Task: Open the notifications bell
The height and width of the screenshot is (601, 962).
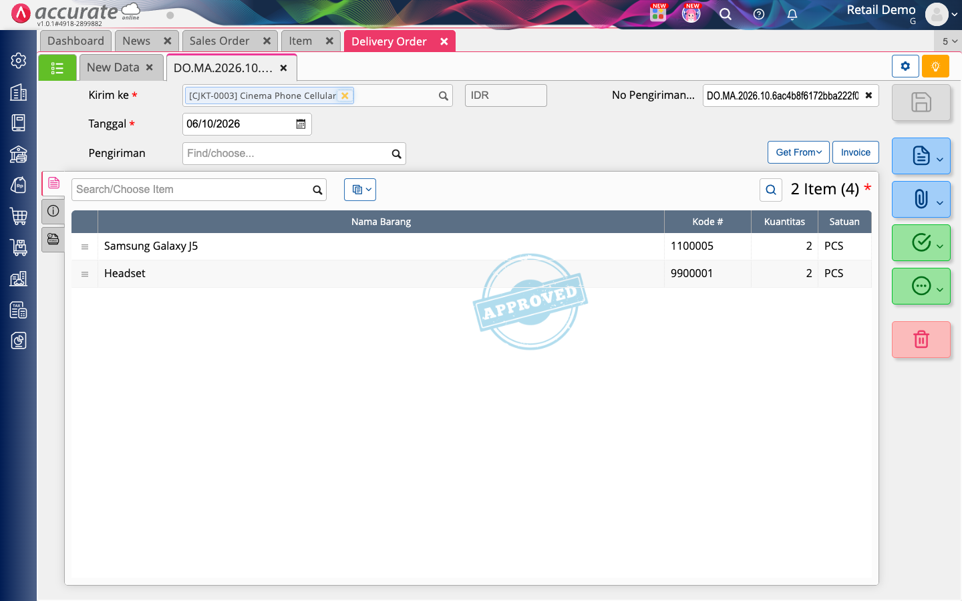Action: [x=792, y=14]
